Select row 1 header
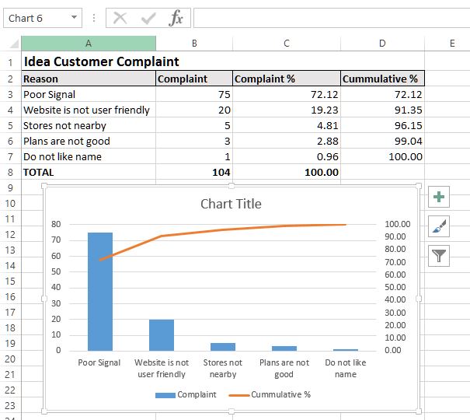Screen dimensions: 470x420 coord(11,62)
